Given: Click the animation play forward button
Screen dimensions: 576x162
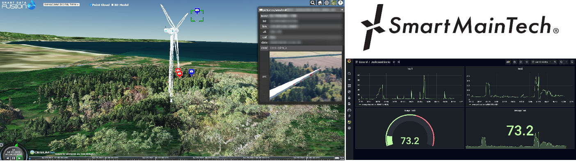Looking at the screenshot, I should pyautogui.click(x=20, y=158).
